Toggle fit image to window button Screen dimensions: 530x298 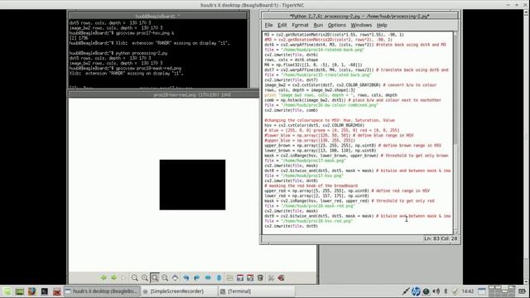tap(155, 278)
